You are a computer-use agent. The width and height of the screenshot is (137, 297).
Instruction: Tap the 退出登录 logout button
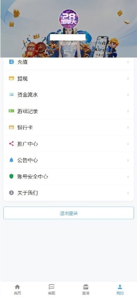pos(68,213)
